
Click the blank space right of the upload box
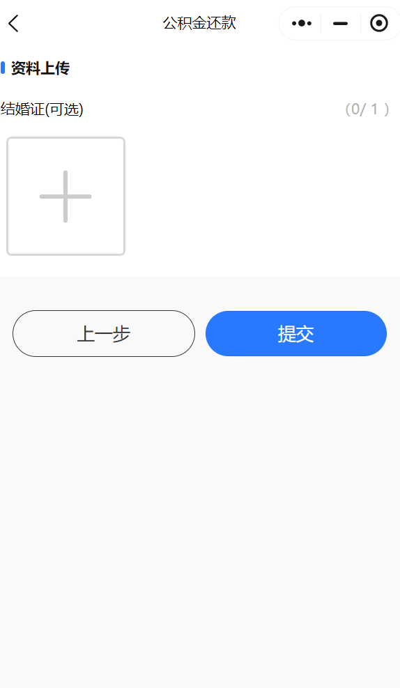coord(262,196)
